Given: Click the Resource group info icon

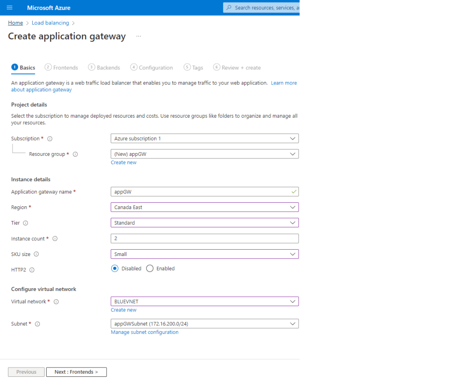Looking at the screenshot, I should tap(75, 154).
